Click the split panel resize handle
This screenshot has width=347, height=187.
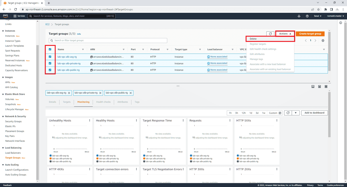pyautogui.click(x=178, y=86)
